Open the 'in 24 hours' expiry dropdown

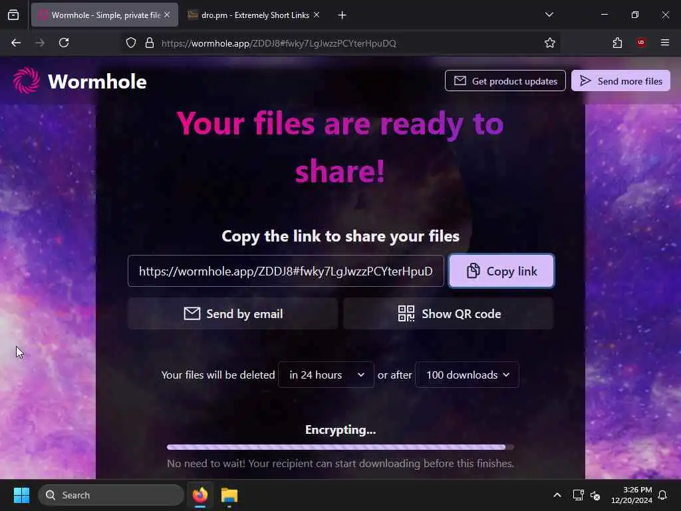pyautogui.click(x=326, y=375)
